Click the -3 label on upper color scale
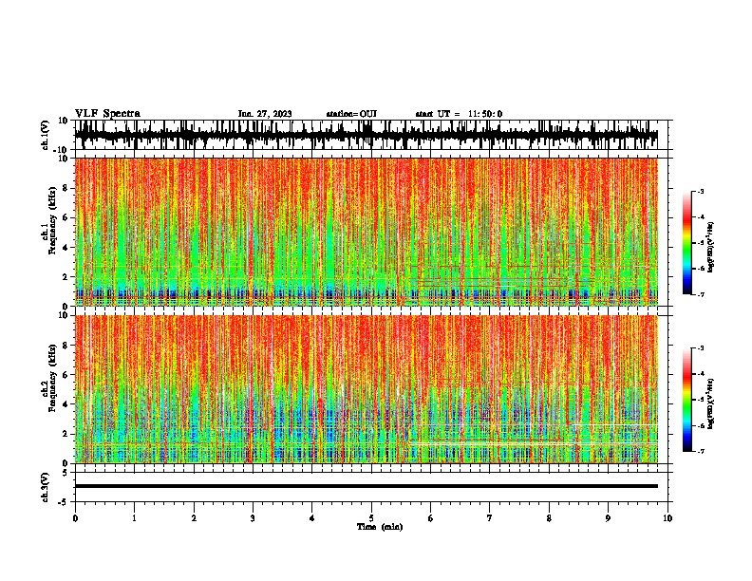Viewport: 752px width, 581px height. coord(700,192)
